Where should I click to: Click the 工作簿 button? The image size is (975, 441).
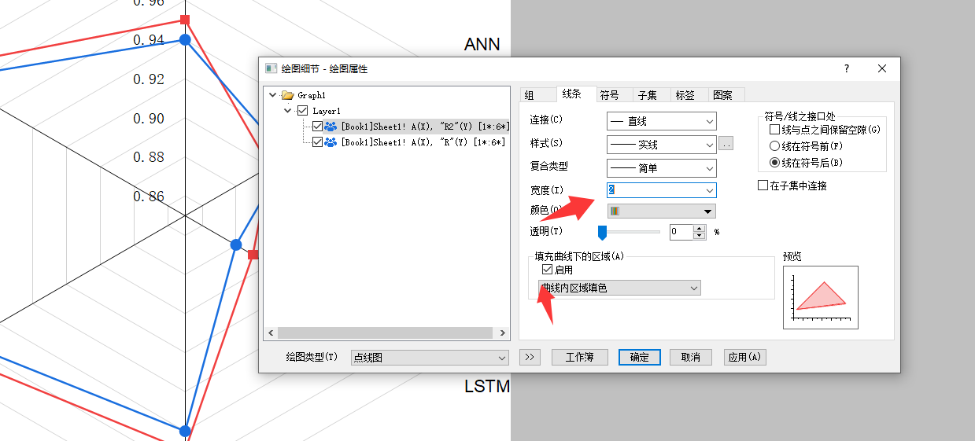[579, 357]
